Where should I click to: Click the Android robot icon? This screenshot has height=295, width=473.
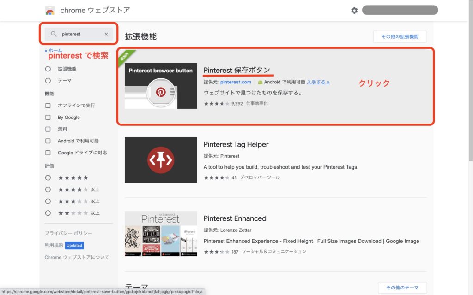click(x=260, y=82)
